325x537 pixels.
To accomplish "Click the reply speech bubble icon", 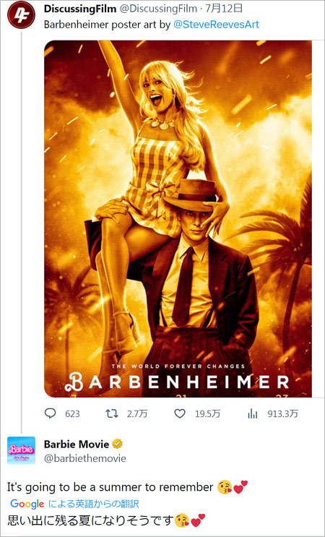I will (x=51, y=413).
